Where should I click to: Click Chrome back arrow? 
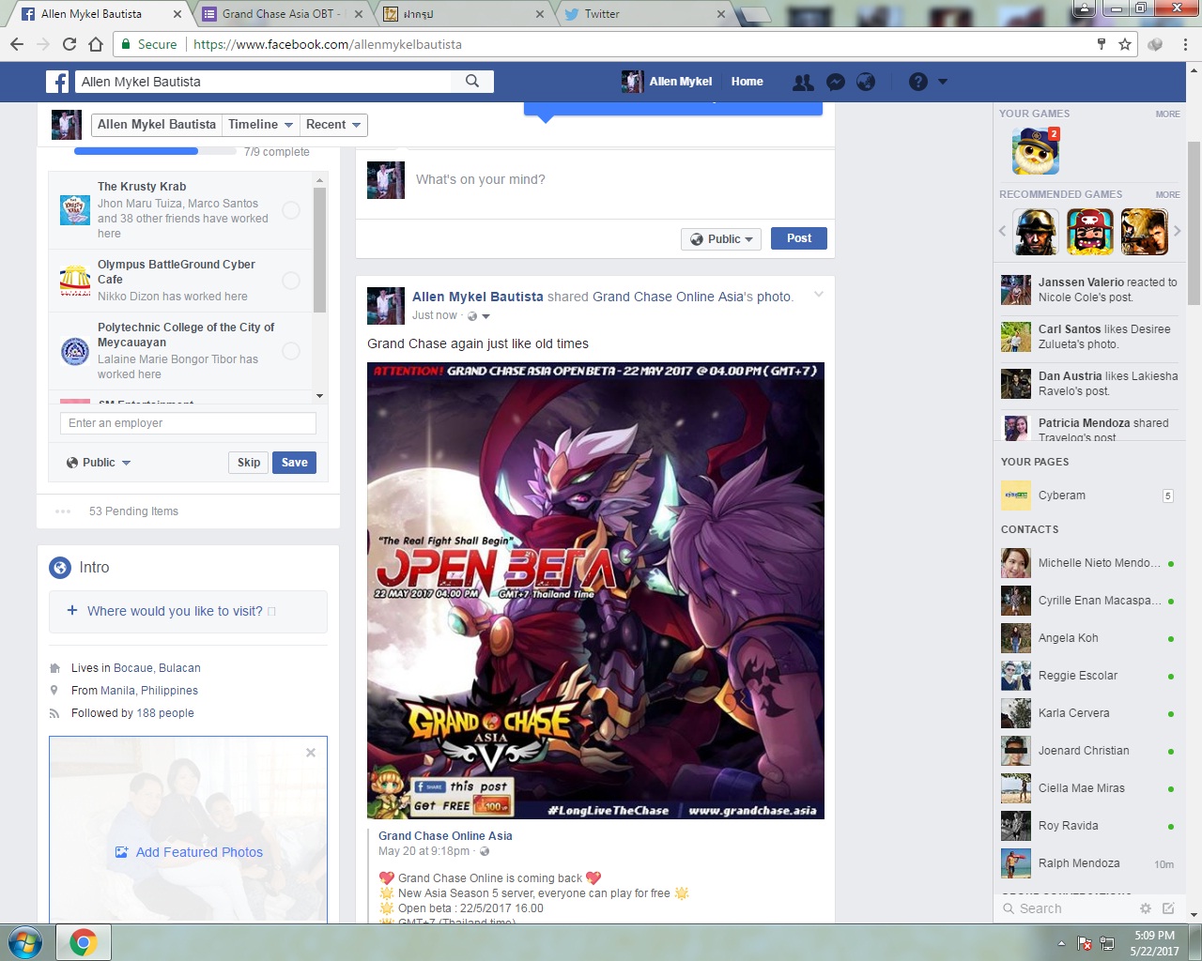pos(17,44)
